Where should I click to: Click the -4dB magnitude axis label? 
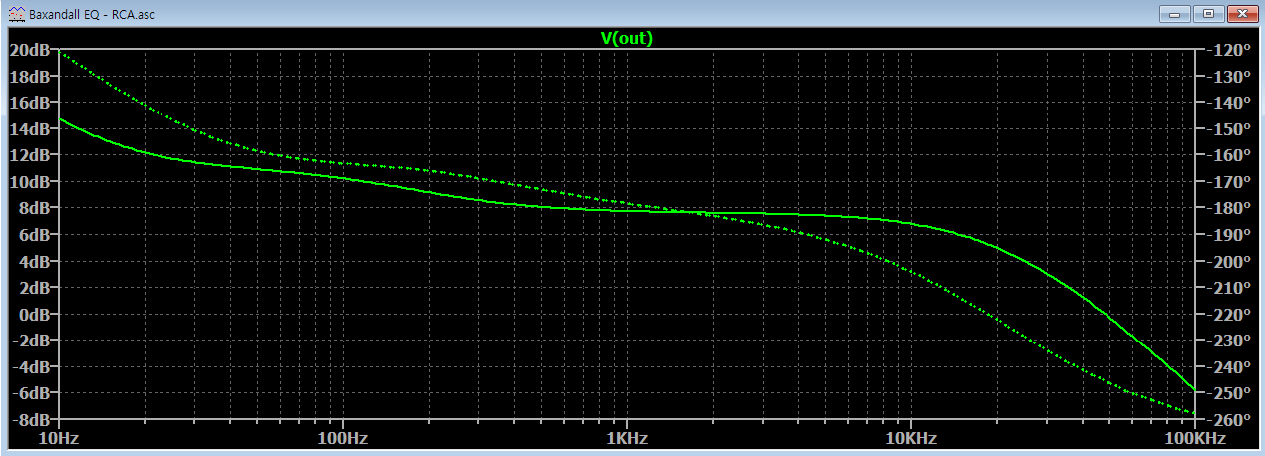click(31, 366)
